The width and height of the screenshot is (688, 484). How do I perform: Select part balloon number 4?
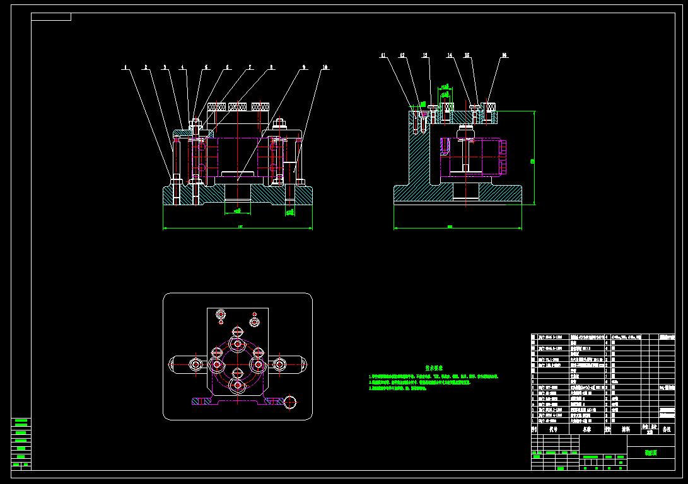[x=183, y=67]
